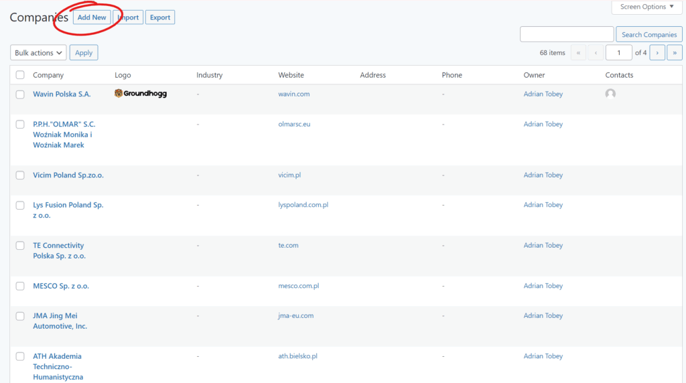Screen dimensions: 686x383
Task: Jump to last page double-arrow button
Action: point(675,52)
